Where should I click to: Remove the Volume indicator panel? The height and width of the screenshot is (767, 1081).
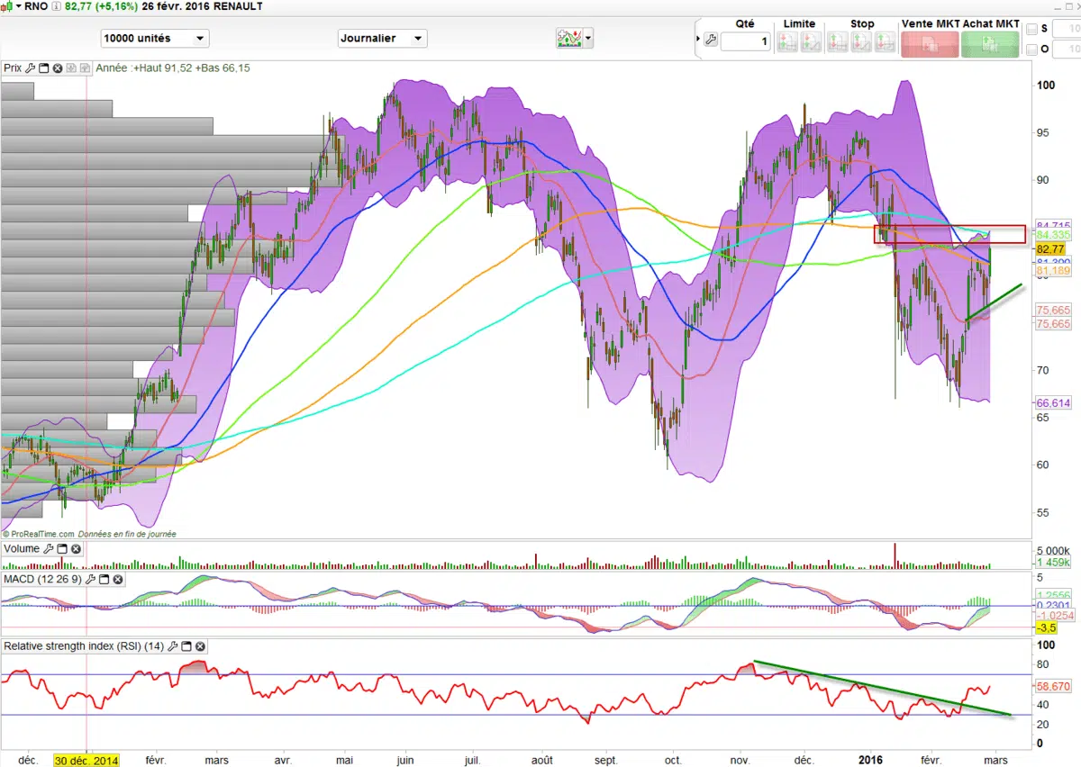(76, 548)
